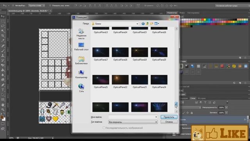The height and width of the screenshot is (141, 250).
Task: Click the dialog scrollbar down arrow
Action: (176, 111)
